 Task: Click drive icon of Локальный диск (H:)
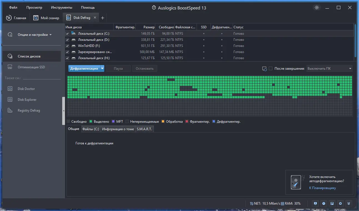74,58
